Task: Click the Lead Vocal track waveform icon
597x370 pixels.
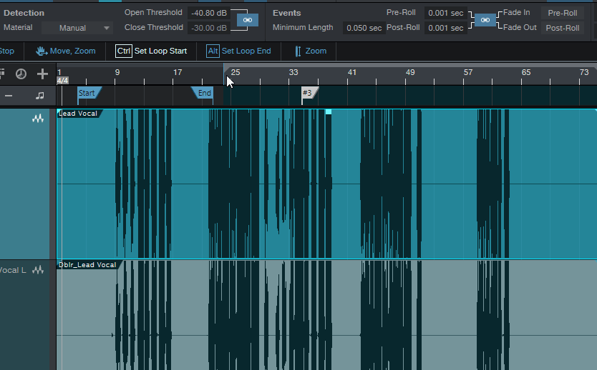Action: pos(38,119)
